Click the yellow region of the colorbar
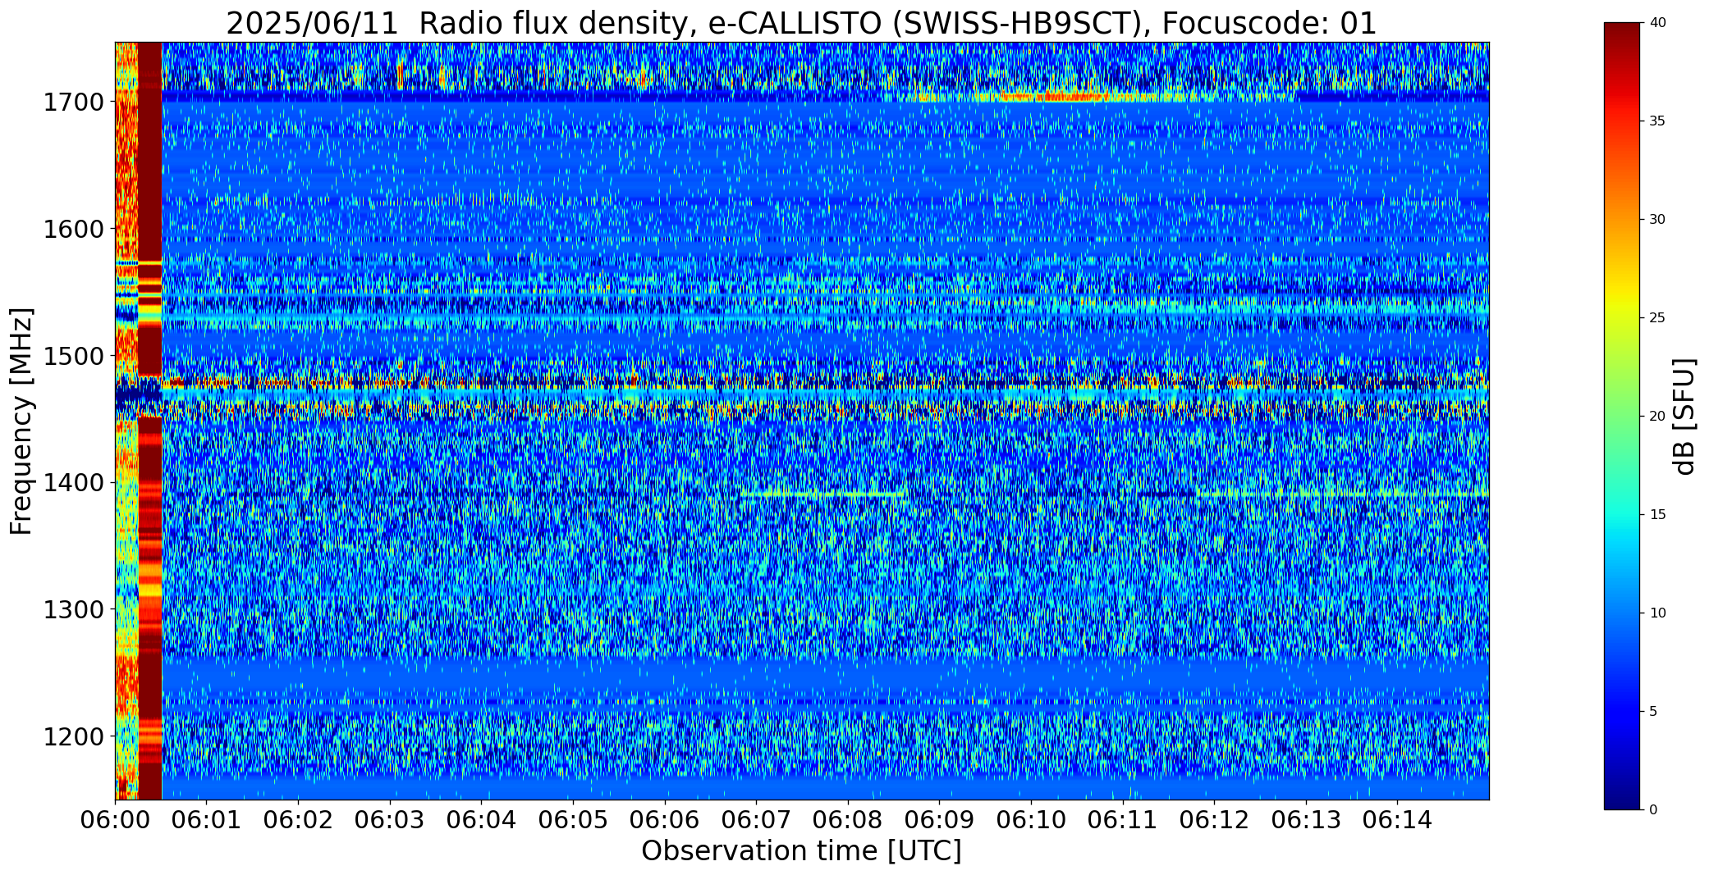The image size is (1709, 875). coord(1623,308)
